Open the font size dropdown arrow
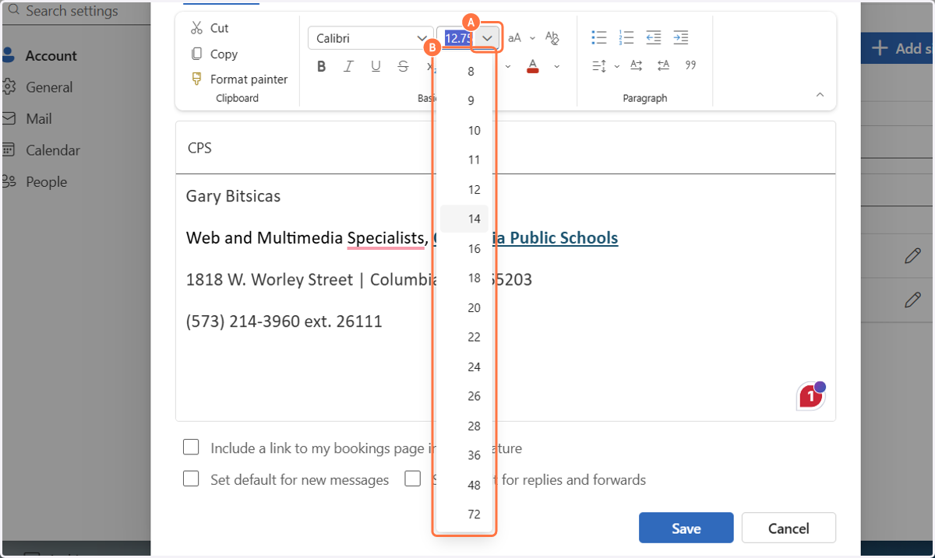Image resolution: width=935 pixels, height=558 pixels. click(488, 38)
